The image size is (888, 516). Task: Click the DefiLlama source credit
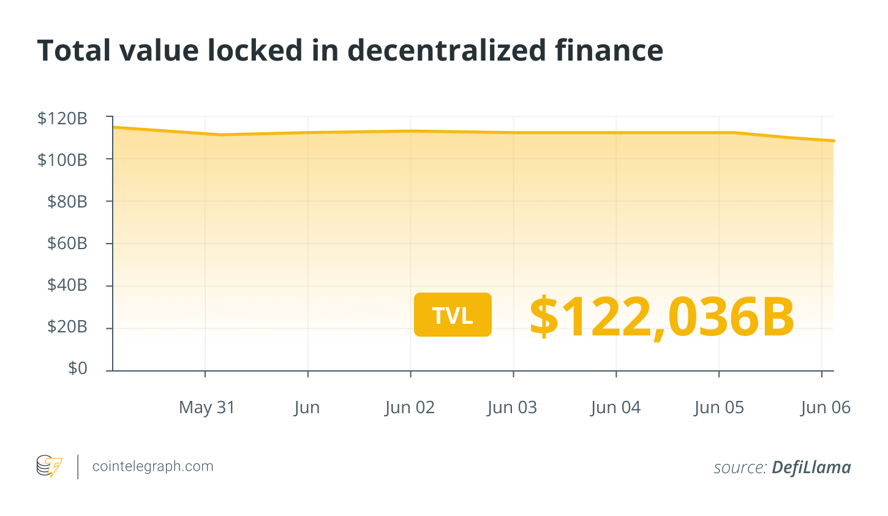[x=811, y=468]
